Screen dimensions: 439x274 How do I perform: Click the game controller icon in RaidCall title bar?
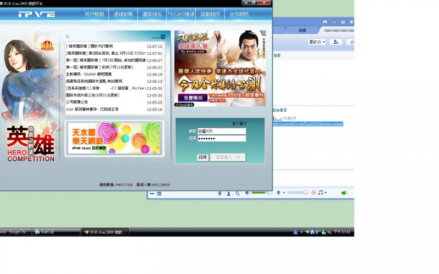[325, 21]
